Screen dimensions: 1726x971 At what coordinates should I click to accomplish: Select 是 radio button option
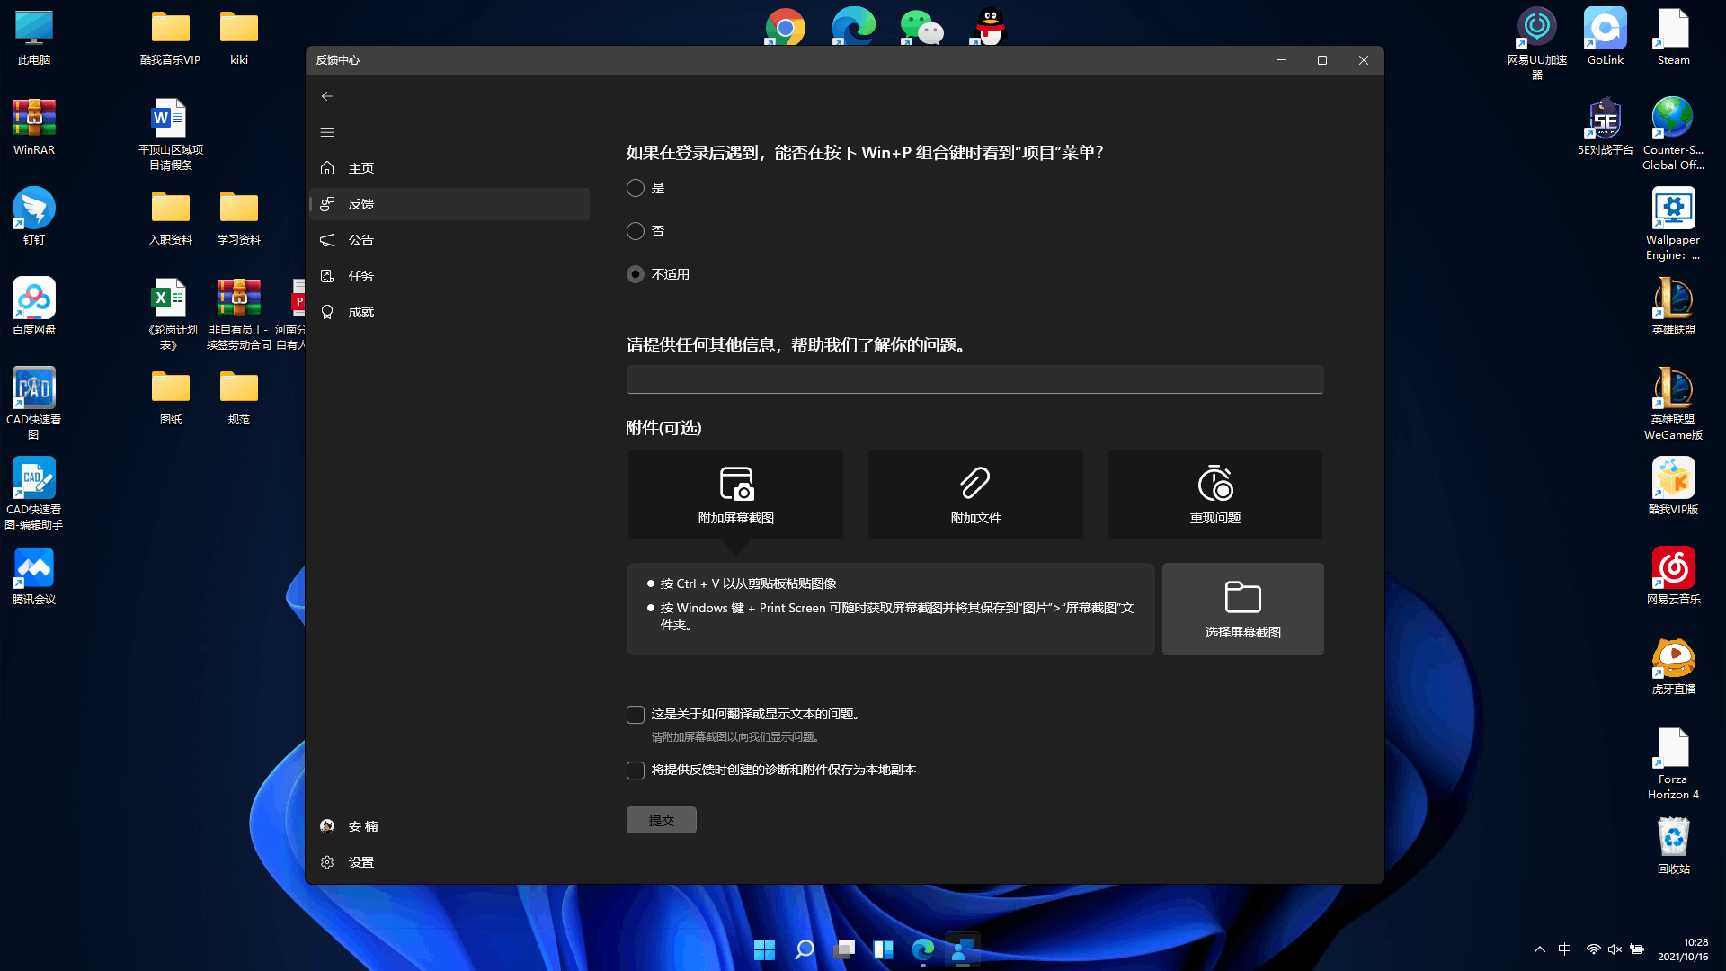(636, 187)
